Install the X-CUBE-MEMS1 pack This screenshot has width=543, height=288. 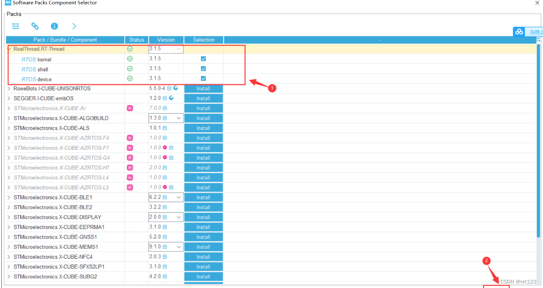[x=203, y=247]
